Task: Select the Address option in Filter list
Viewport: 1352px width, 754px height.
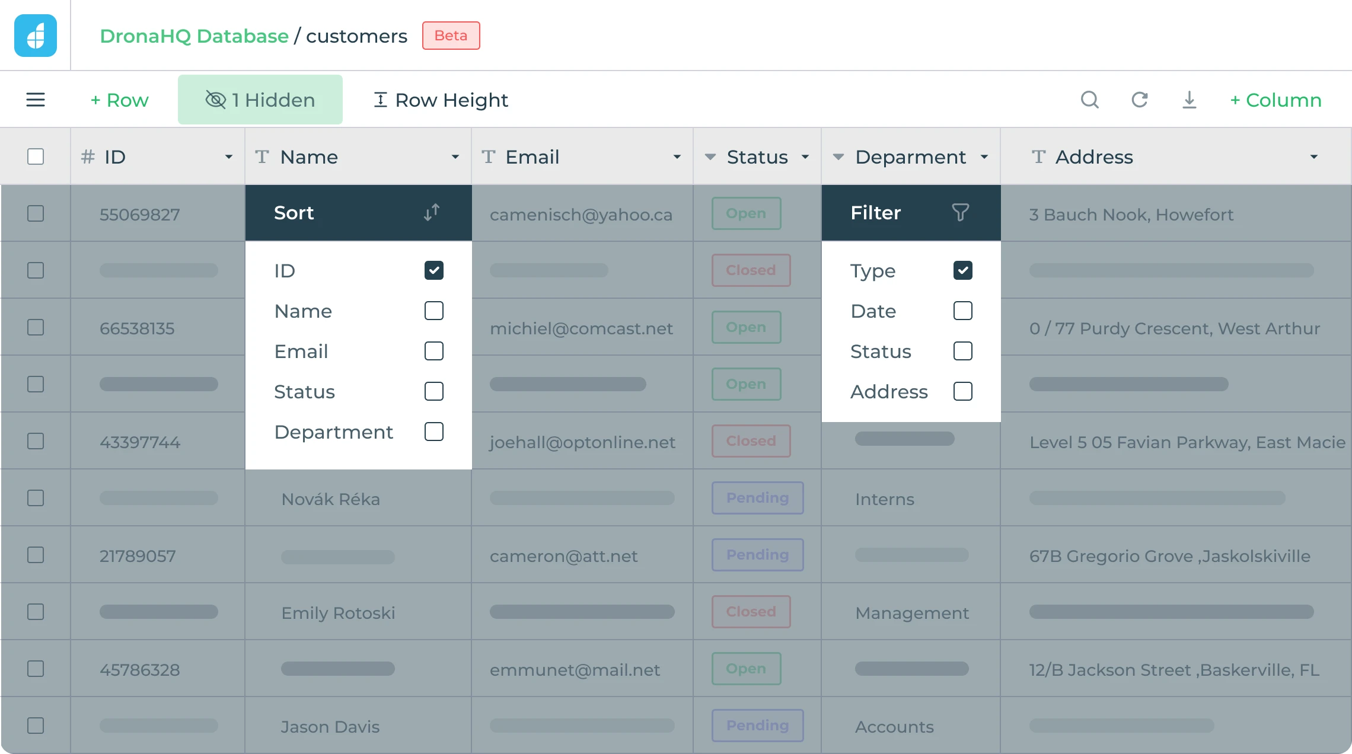Action: [x=888, y=392]
